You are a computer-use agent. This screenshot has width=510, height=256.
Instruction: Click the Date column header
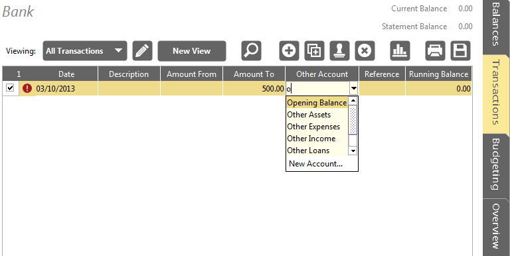click(x=66, y=74)
